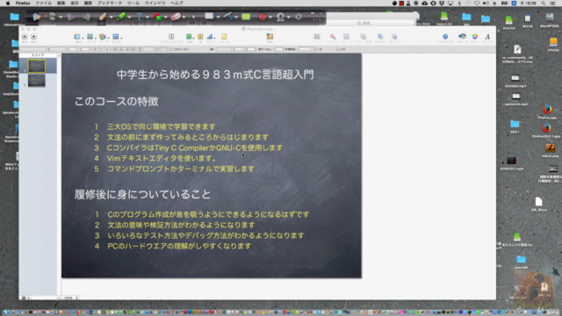Open the 編集 menu

tap(61, 3)
